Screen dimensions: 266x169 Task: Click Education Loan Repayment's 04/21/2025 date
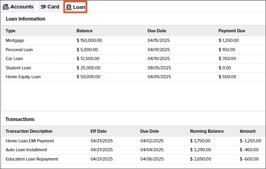pyautogui.click(x=102, y=159)
